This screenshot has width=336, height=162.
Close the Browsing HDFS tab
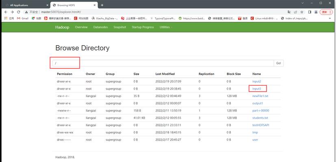click(x=95, y=5)
